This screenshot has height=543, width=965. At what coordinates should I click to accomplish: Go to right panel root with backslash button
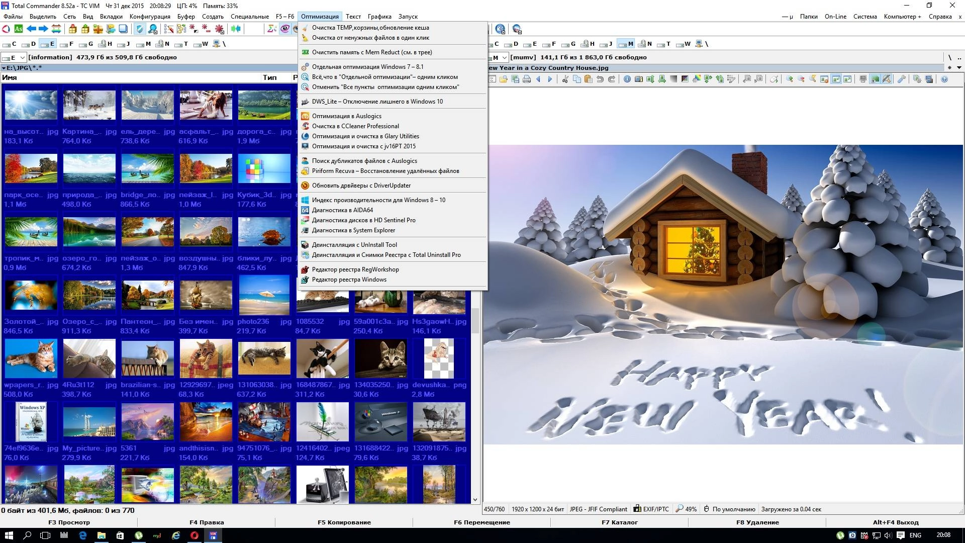(x=950, y=57)
